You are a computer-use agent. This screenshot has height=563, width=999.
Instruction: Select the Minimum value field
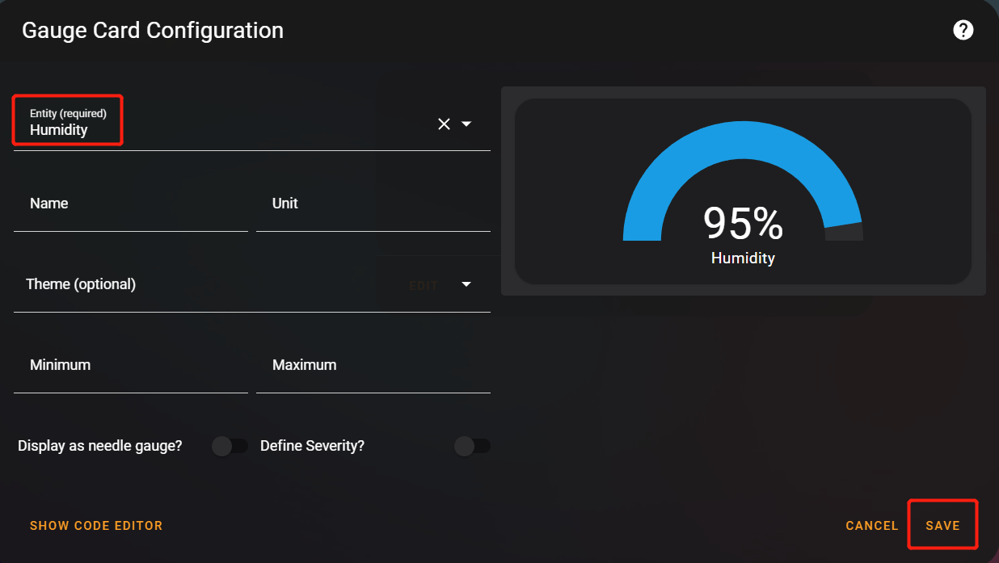[131, 365]
